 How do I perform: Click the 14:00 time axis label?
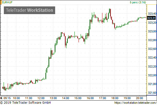pos(66,98)
